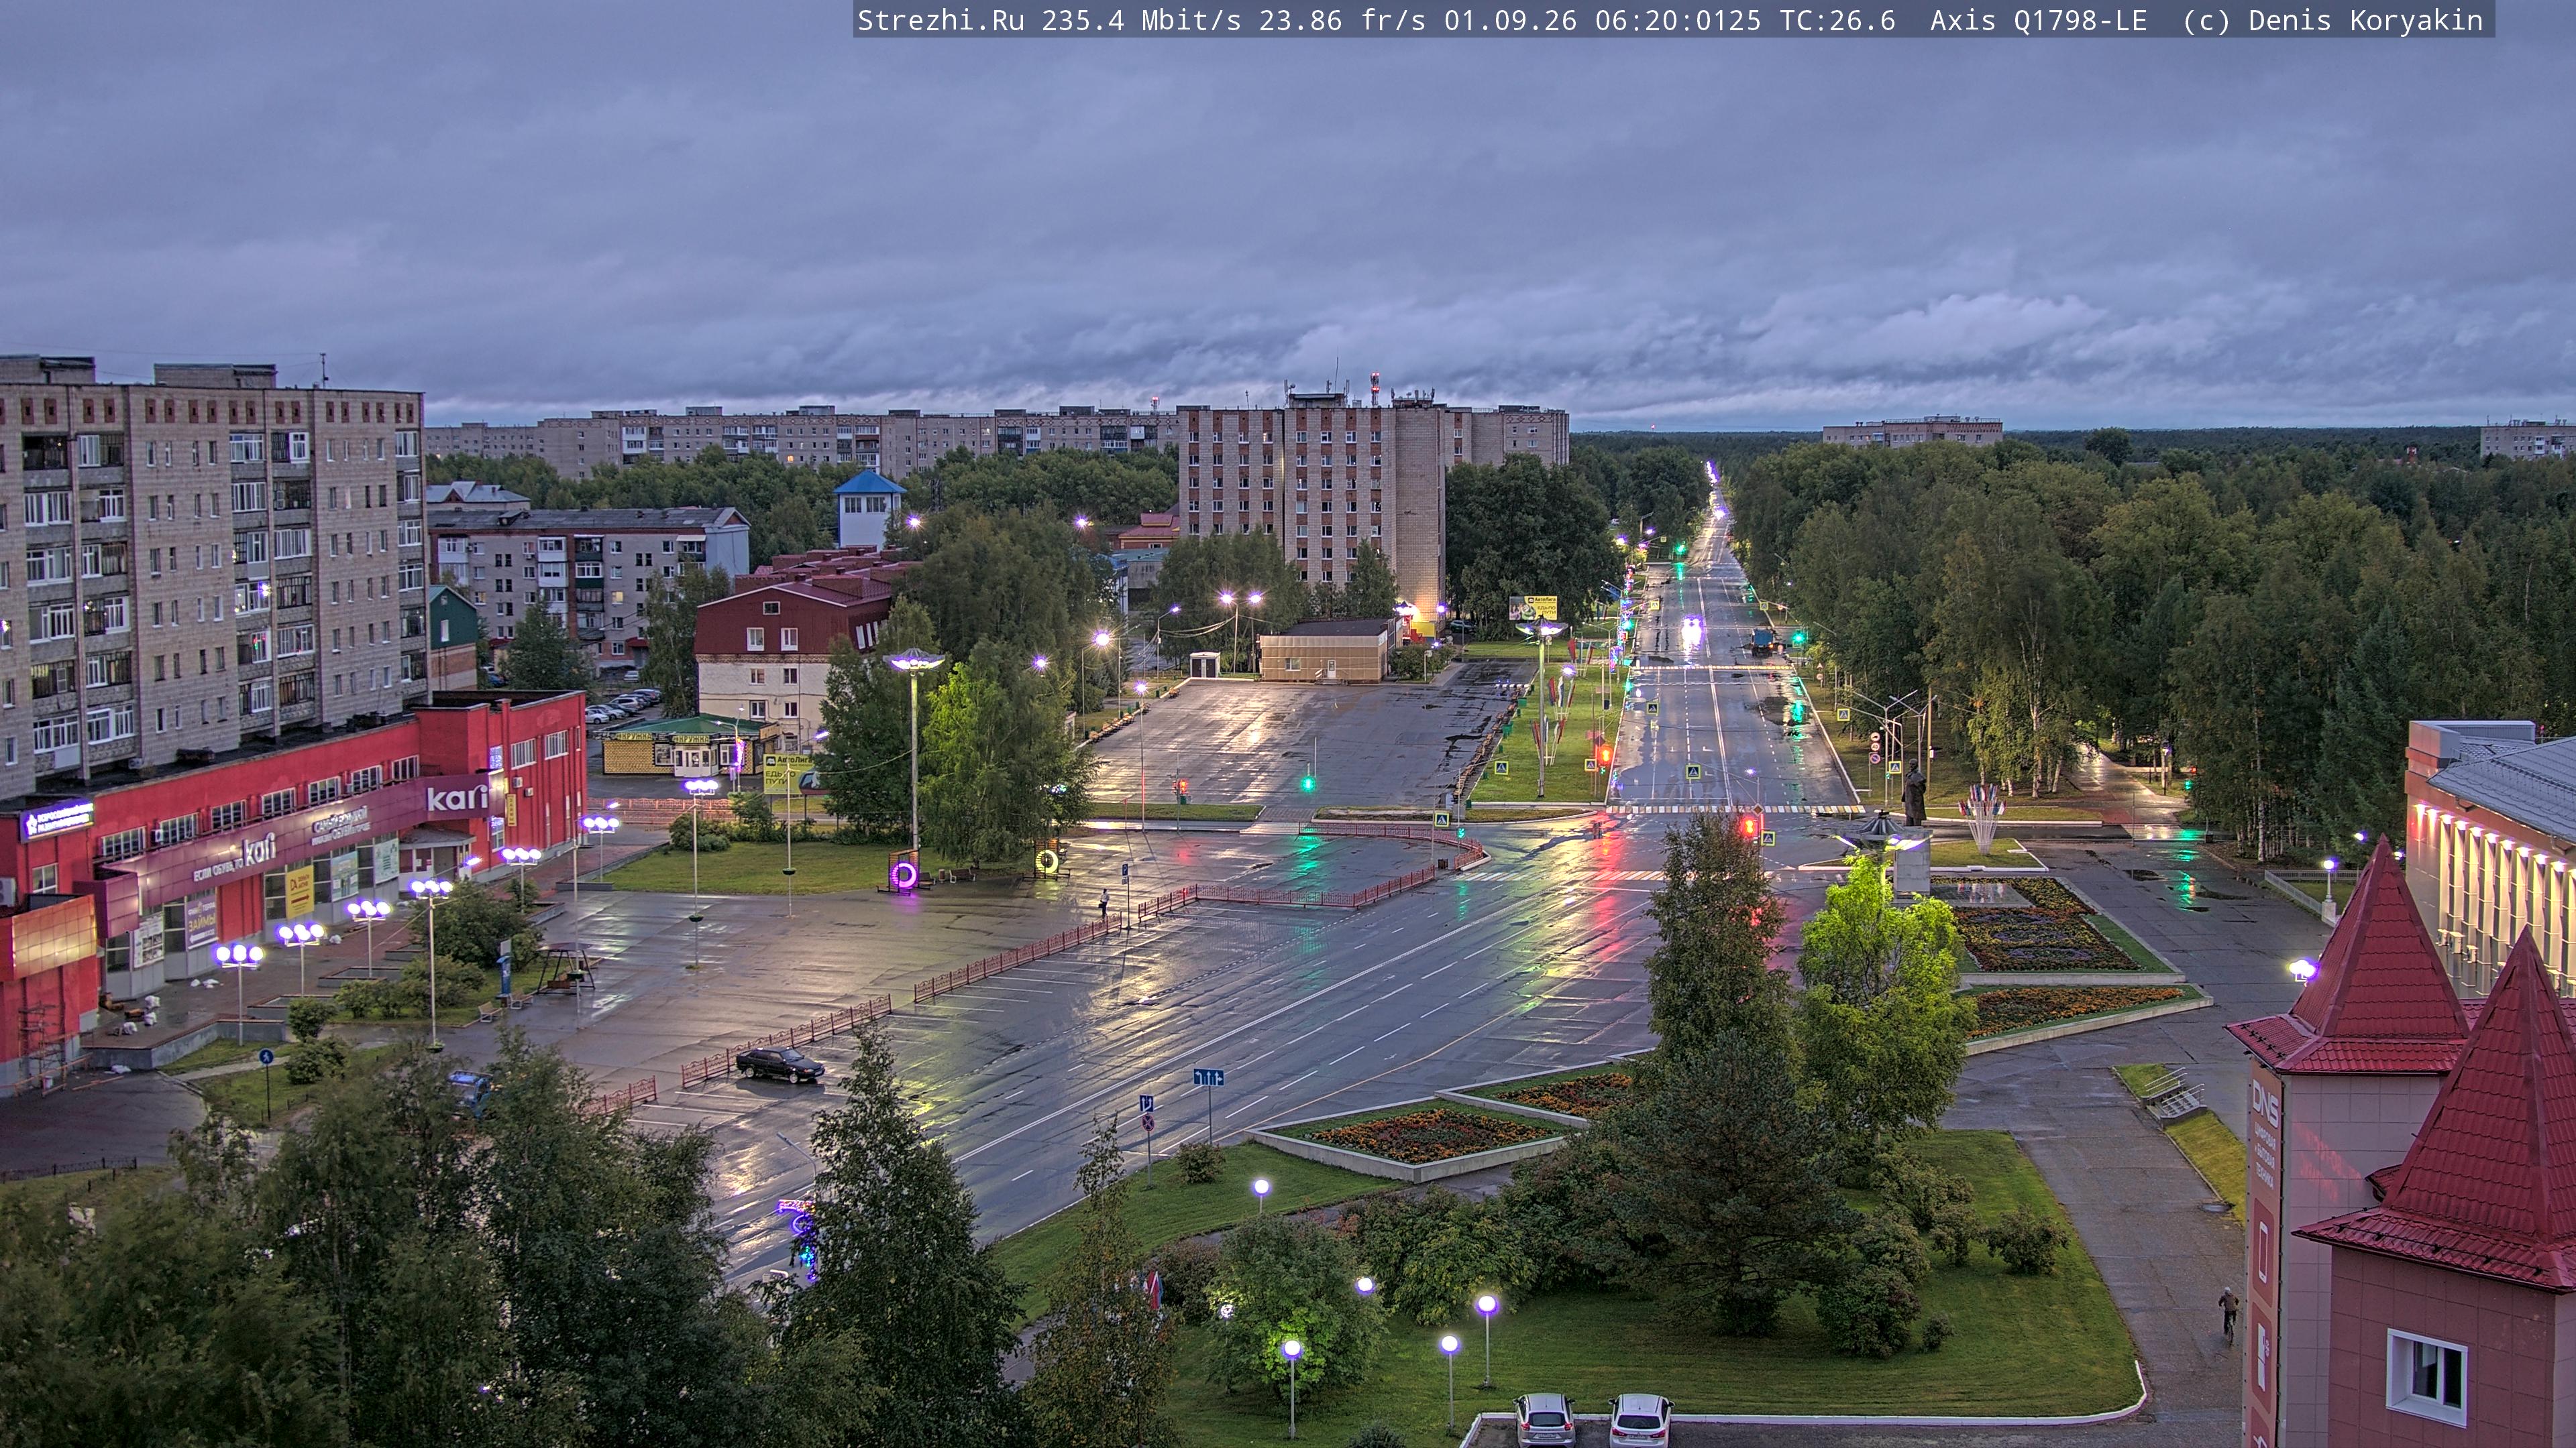
Task: Select the black car parked in the lot
Action: [779, 1063]
